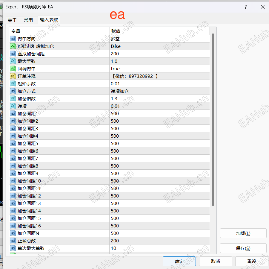Click the integer icon beside 做单方向

point(13,39)
